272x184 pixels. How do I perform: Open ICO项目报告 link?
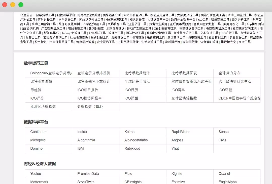pyautogui.click(x=88, y=90)
